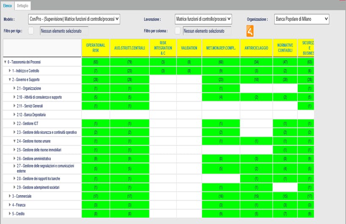Click Gestione ICT cell under NORMATIVE CONTABILI
The width and height of the screenshot is (346, 224).
click(x=285, y=124)
